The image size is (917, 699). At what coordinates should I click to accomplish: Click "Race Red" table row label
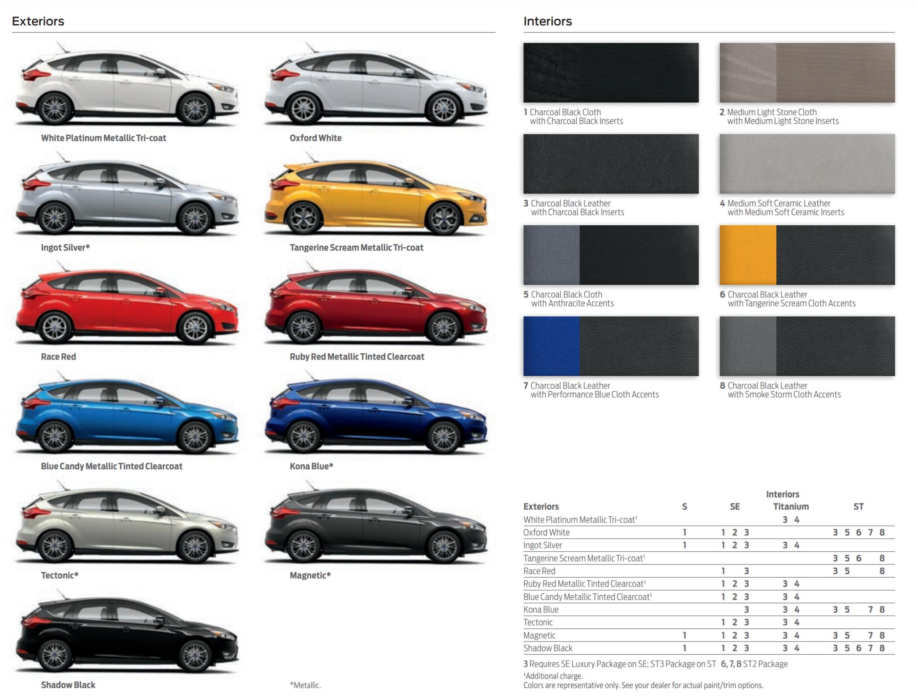click(x=540, y=571)
